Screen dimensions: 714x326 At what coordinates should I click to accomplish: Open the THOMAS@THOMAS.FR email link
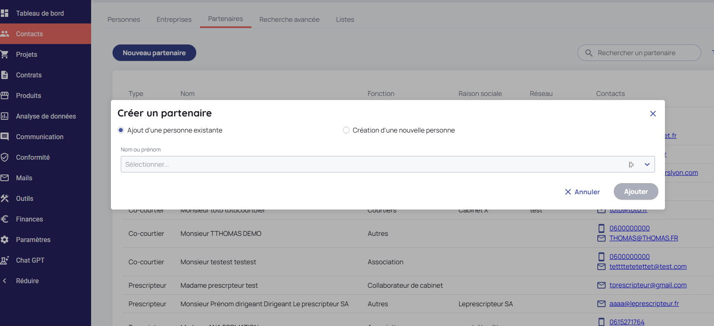click(644, 238)
